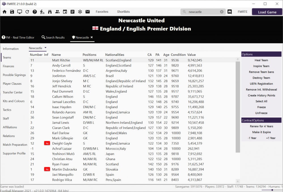
Task: Open Kits and Colours in the sidebar
Action: click(14, 101)
